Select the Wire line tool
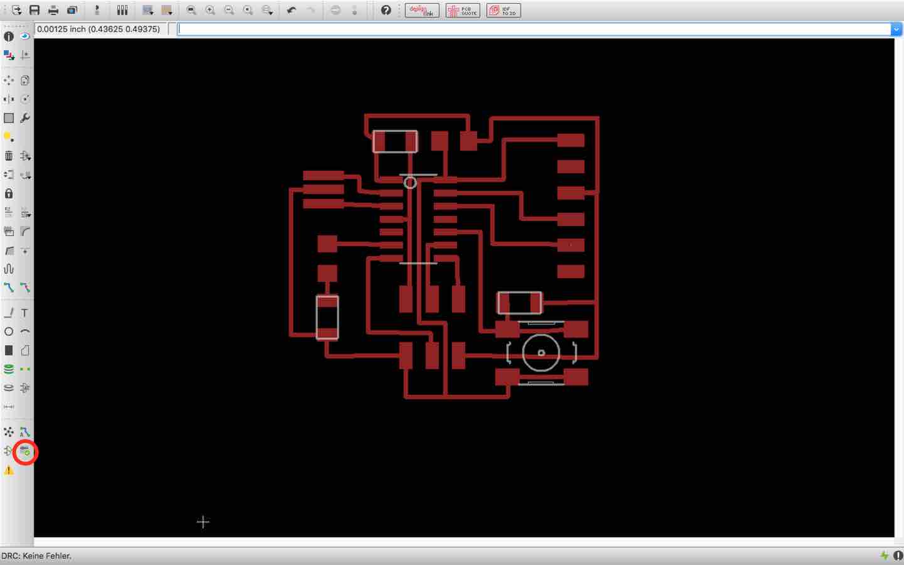Screen dimensions: 904x565 [9, 313]
